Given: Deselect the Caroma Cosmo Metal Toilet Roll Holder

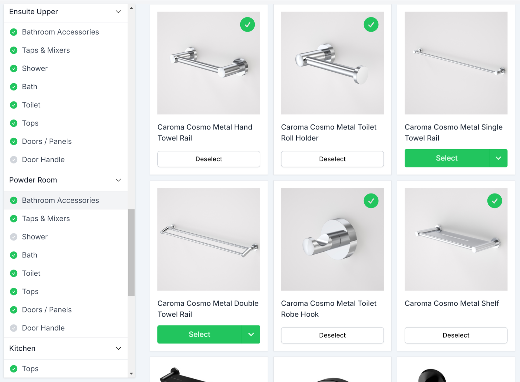Looking at the screenshot, I should (332, 159).
